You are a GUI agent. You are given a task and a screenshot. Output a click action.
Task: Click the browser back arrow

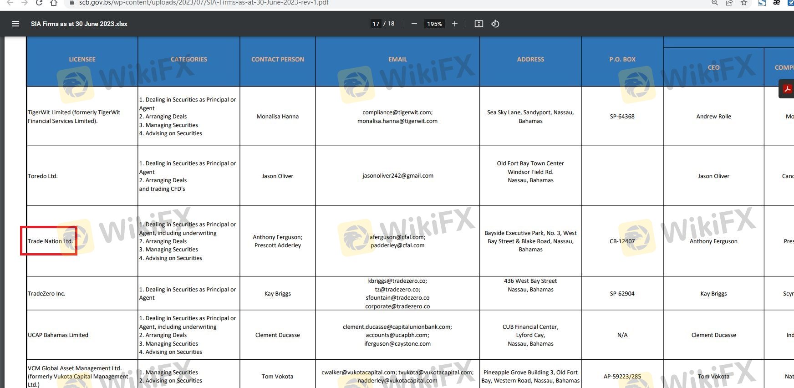tap(10, 3)
